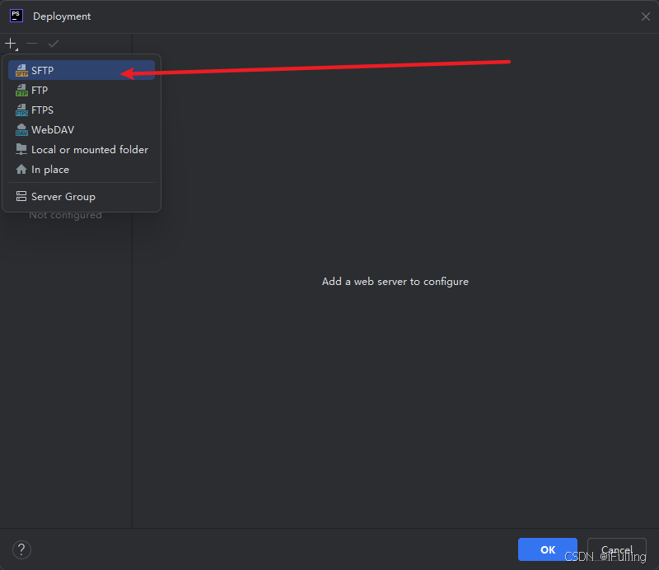
Task: Select the WebDAV server type
Action: (x=82, y=129)
